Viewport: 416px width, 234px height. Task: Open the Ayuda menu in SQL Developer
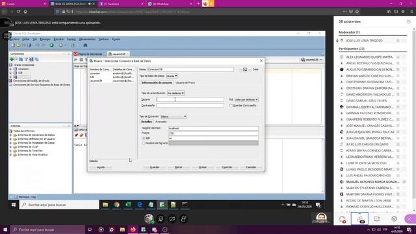(x=116, y=39)
